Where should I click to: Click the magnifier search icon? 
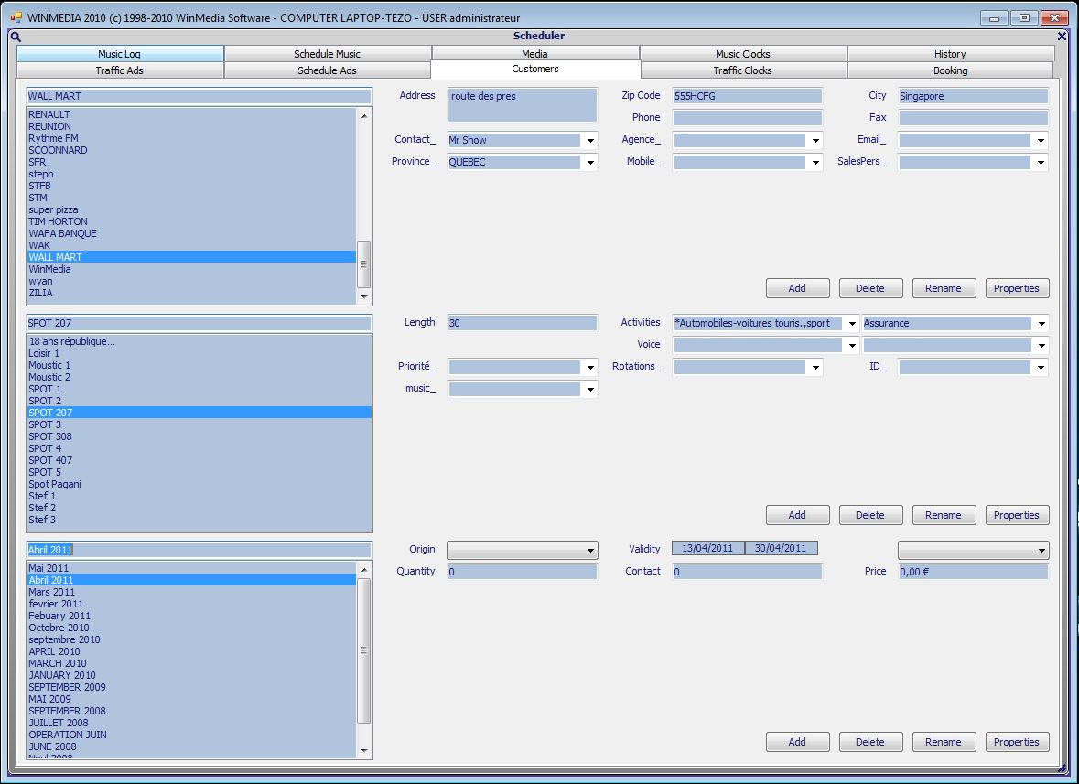[x=16, y=37]
